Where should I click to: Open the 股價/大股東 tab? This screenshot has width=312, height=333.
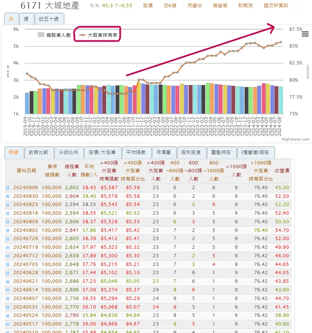click(102, 152)
